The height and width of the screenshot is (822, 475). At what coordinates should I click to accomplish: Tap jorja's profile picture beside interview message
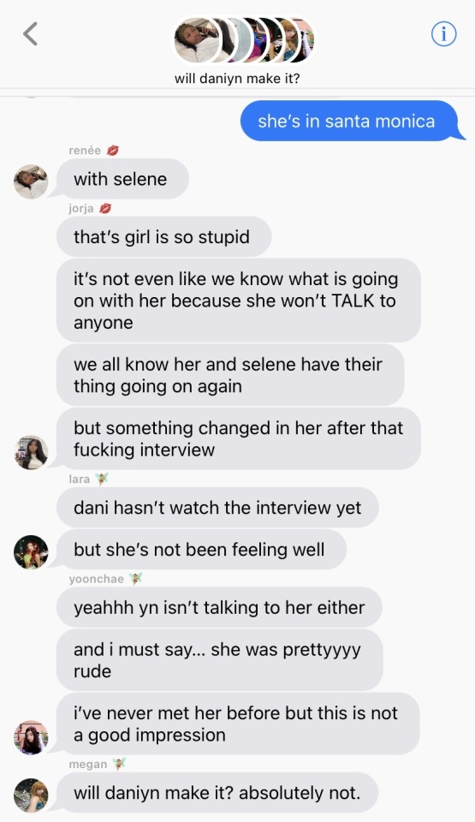pos(31,452)
